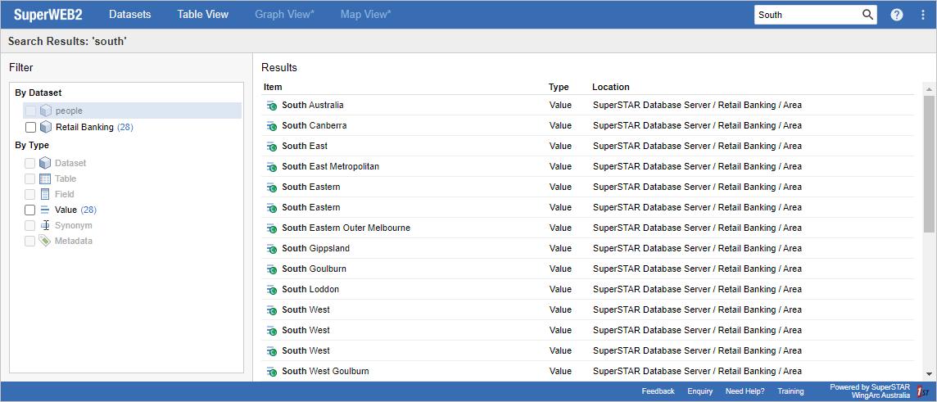The image size is (937, 402).
Task: Click inside the search text field
Action: click(x=806, y=15)
